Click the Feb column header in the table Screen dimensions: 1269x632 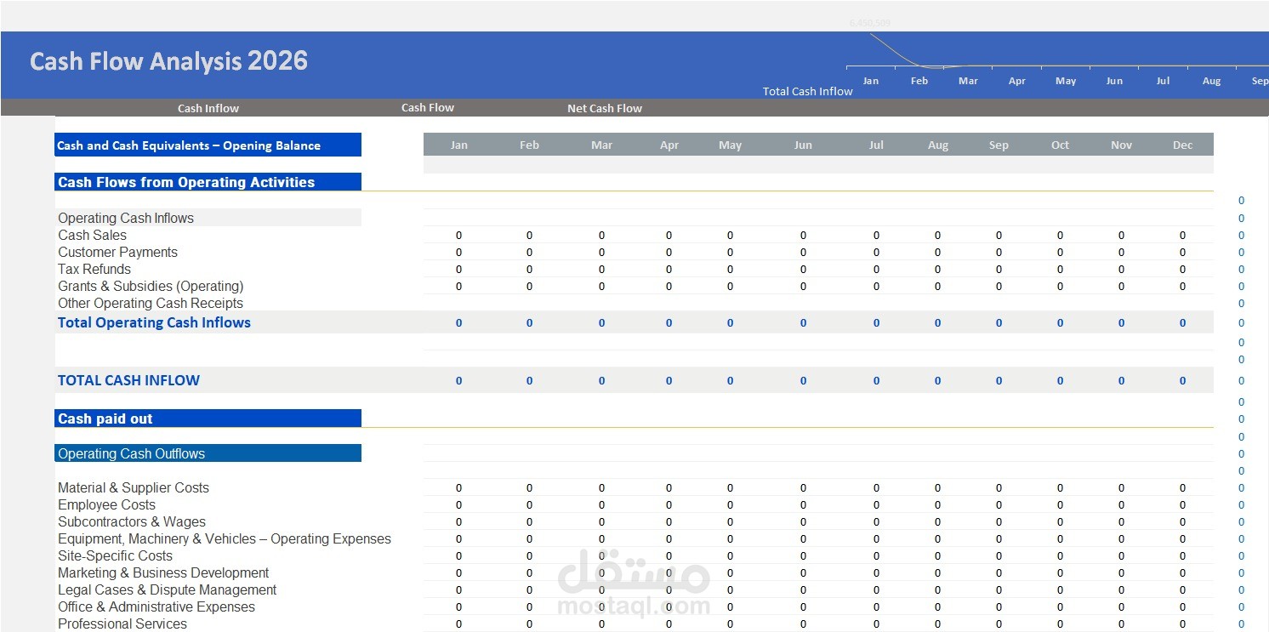[529, 145]
